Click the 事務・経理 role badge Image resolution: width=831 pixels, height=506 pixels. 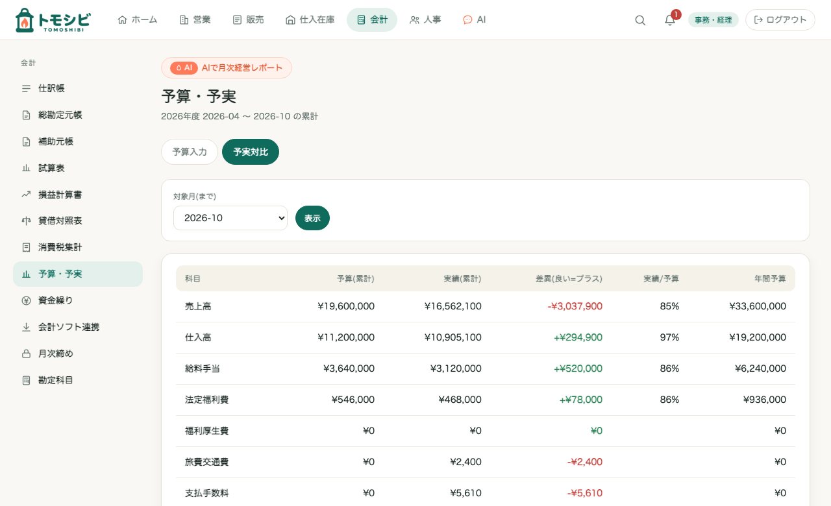713,20
